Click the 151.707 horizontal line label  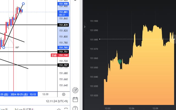click(63, 65)
